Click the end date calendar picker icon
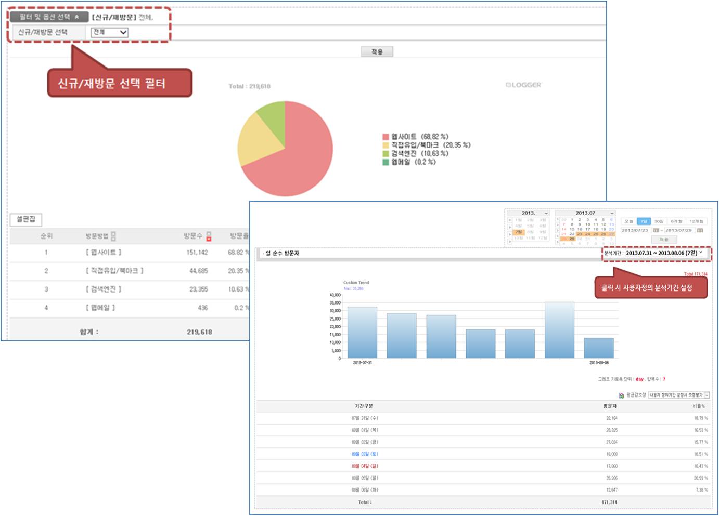719x516 pixels. coord(700,230)
